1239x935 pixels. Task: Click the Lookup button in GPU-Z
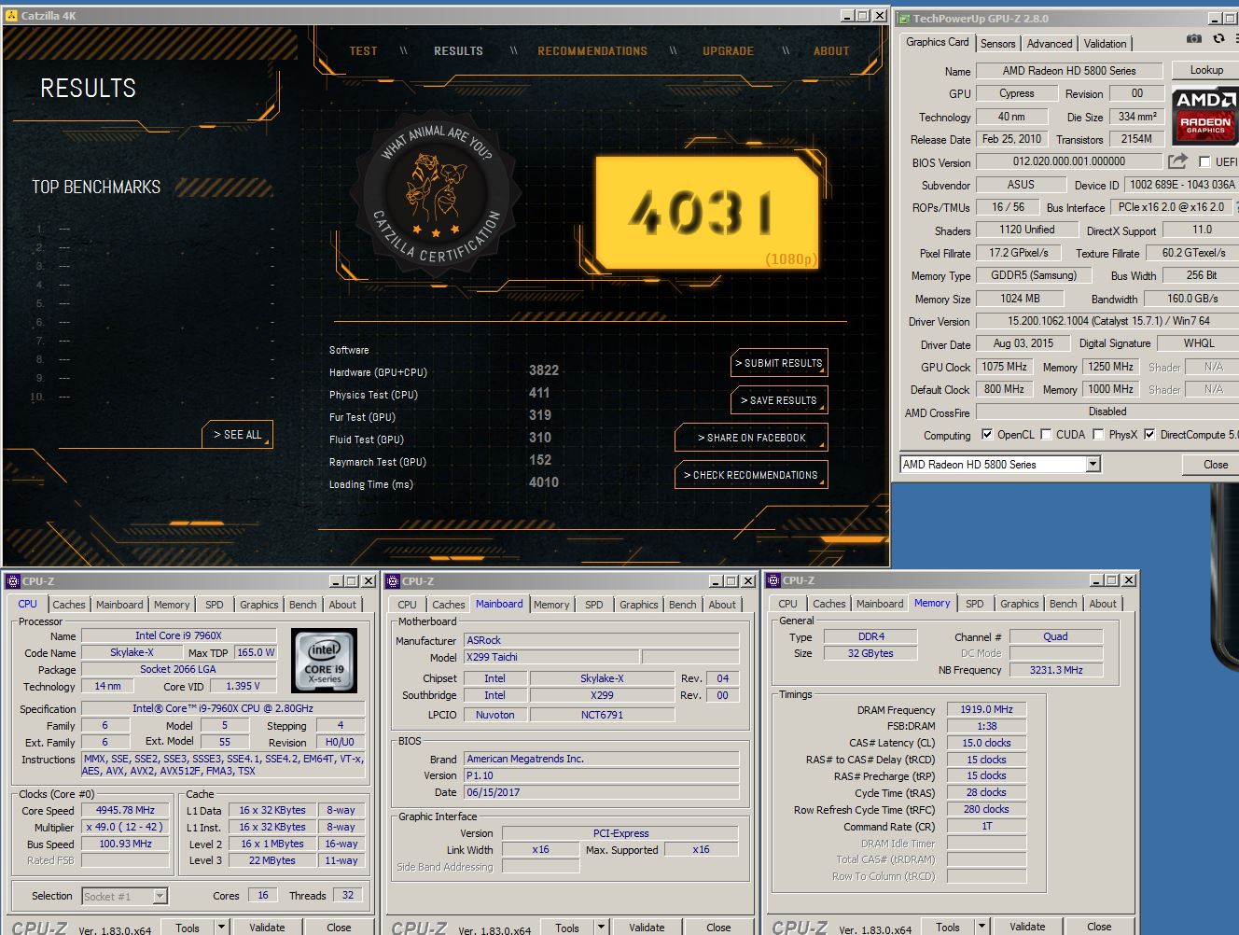tap(1205, 70)
